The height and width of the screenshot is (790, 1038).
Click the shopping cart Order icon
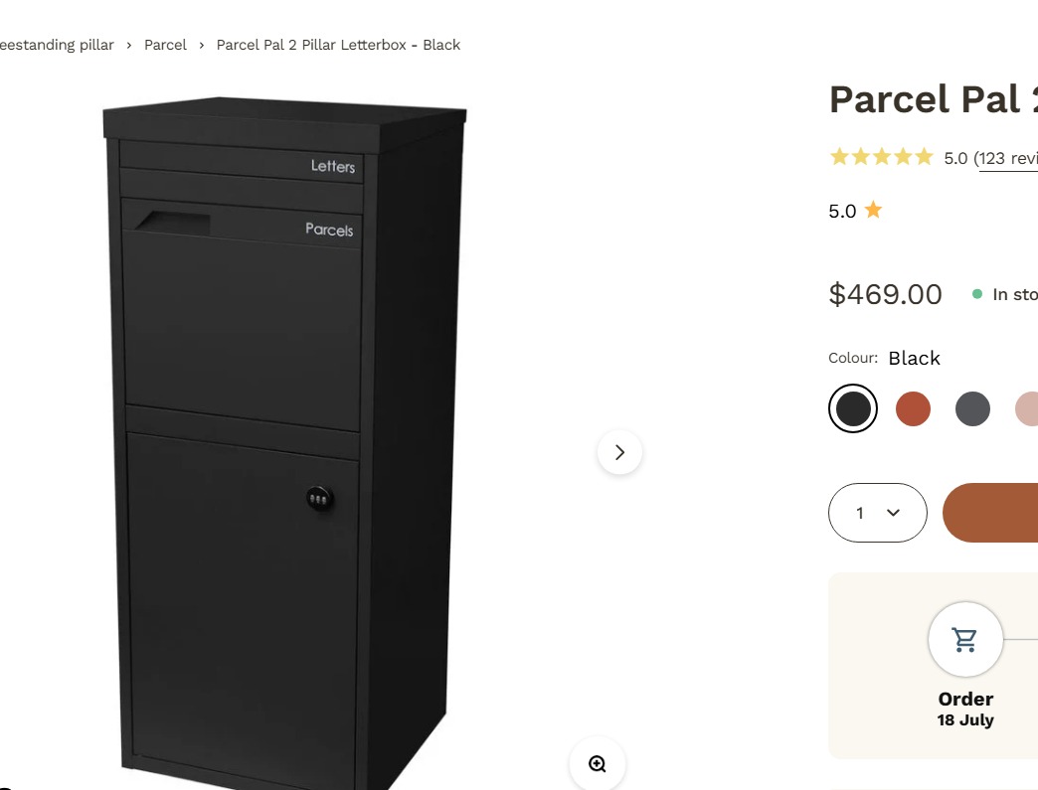tap(965, 639)
